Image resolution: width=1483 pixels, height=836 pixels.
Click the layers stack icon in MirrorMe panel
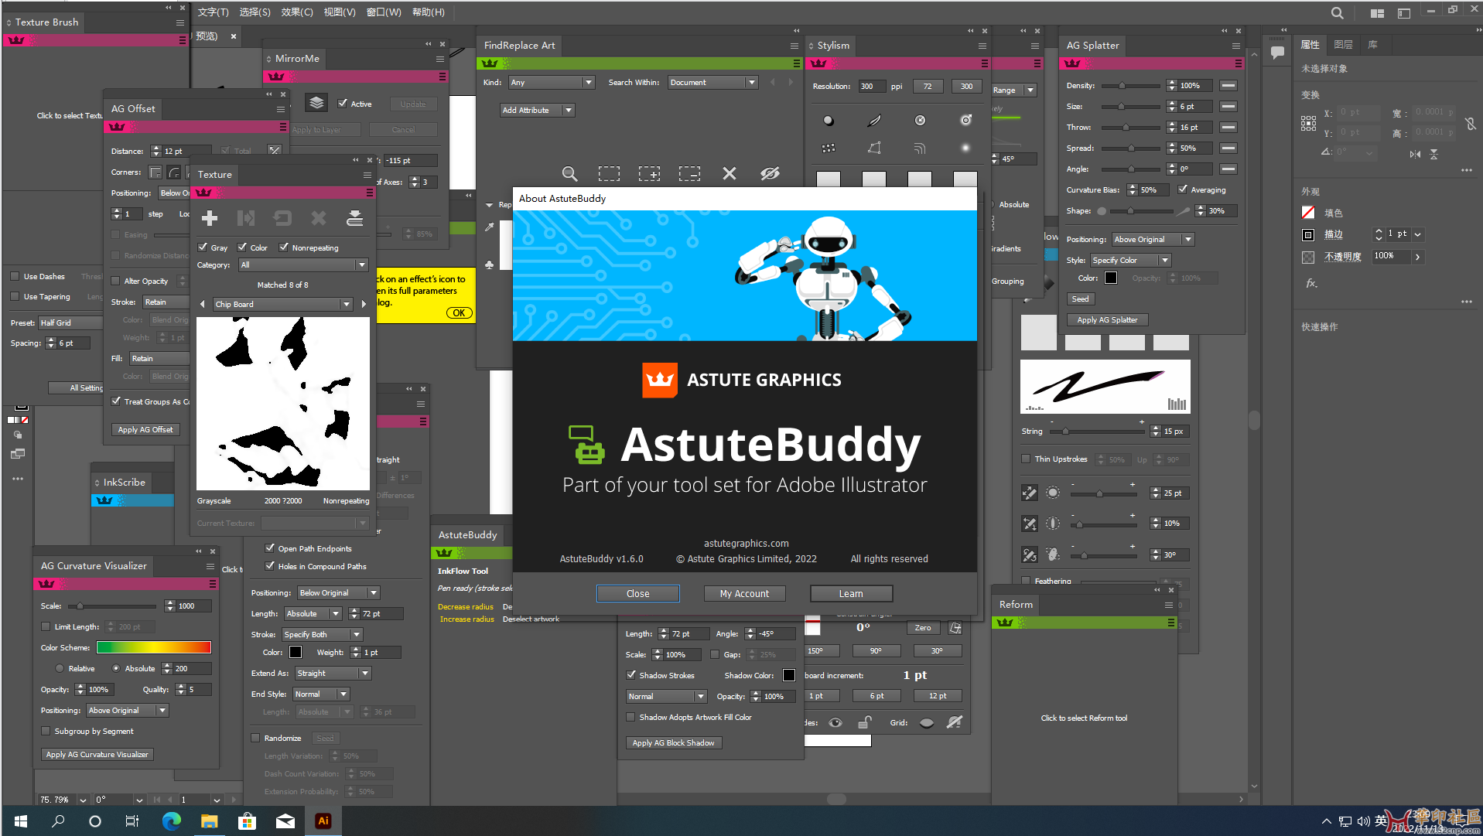pos(316,103)
